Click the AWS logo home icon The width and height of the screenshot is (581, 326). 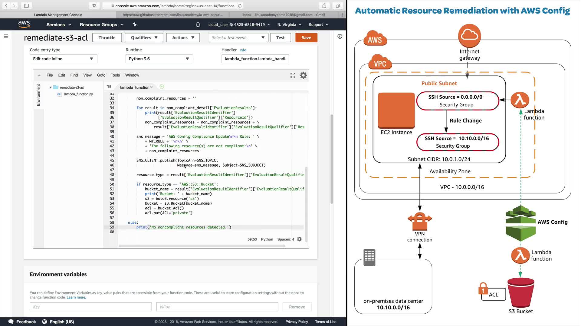(24, 24)
